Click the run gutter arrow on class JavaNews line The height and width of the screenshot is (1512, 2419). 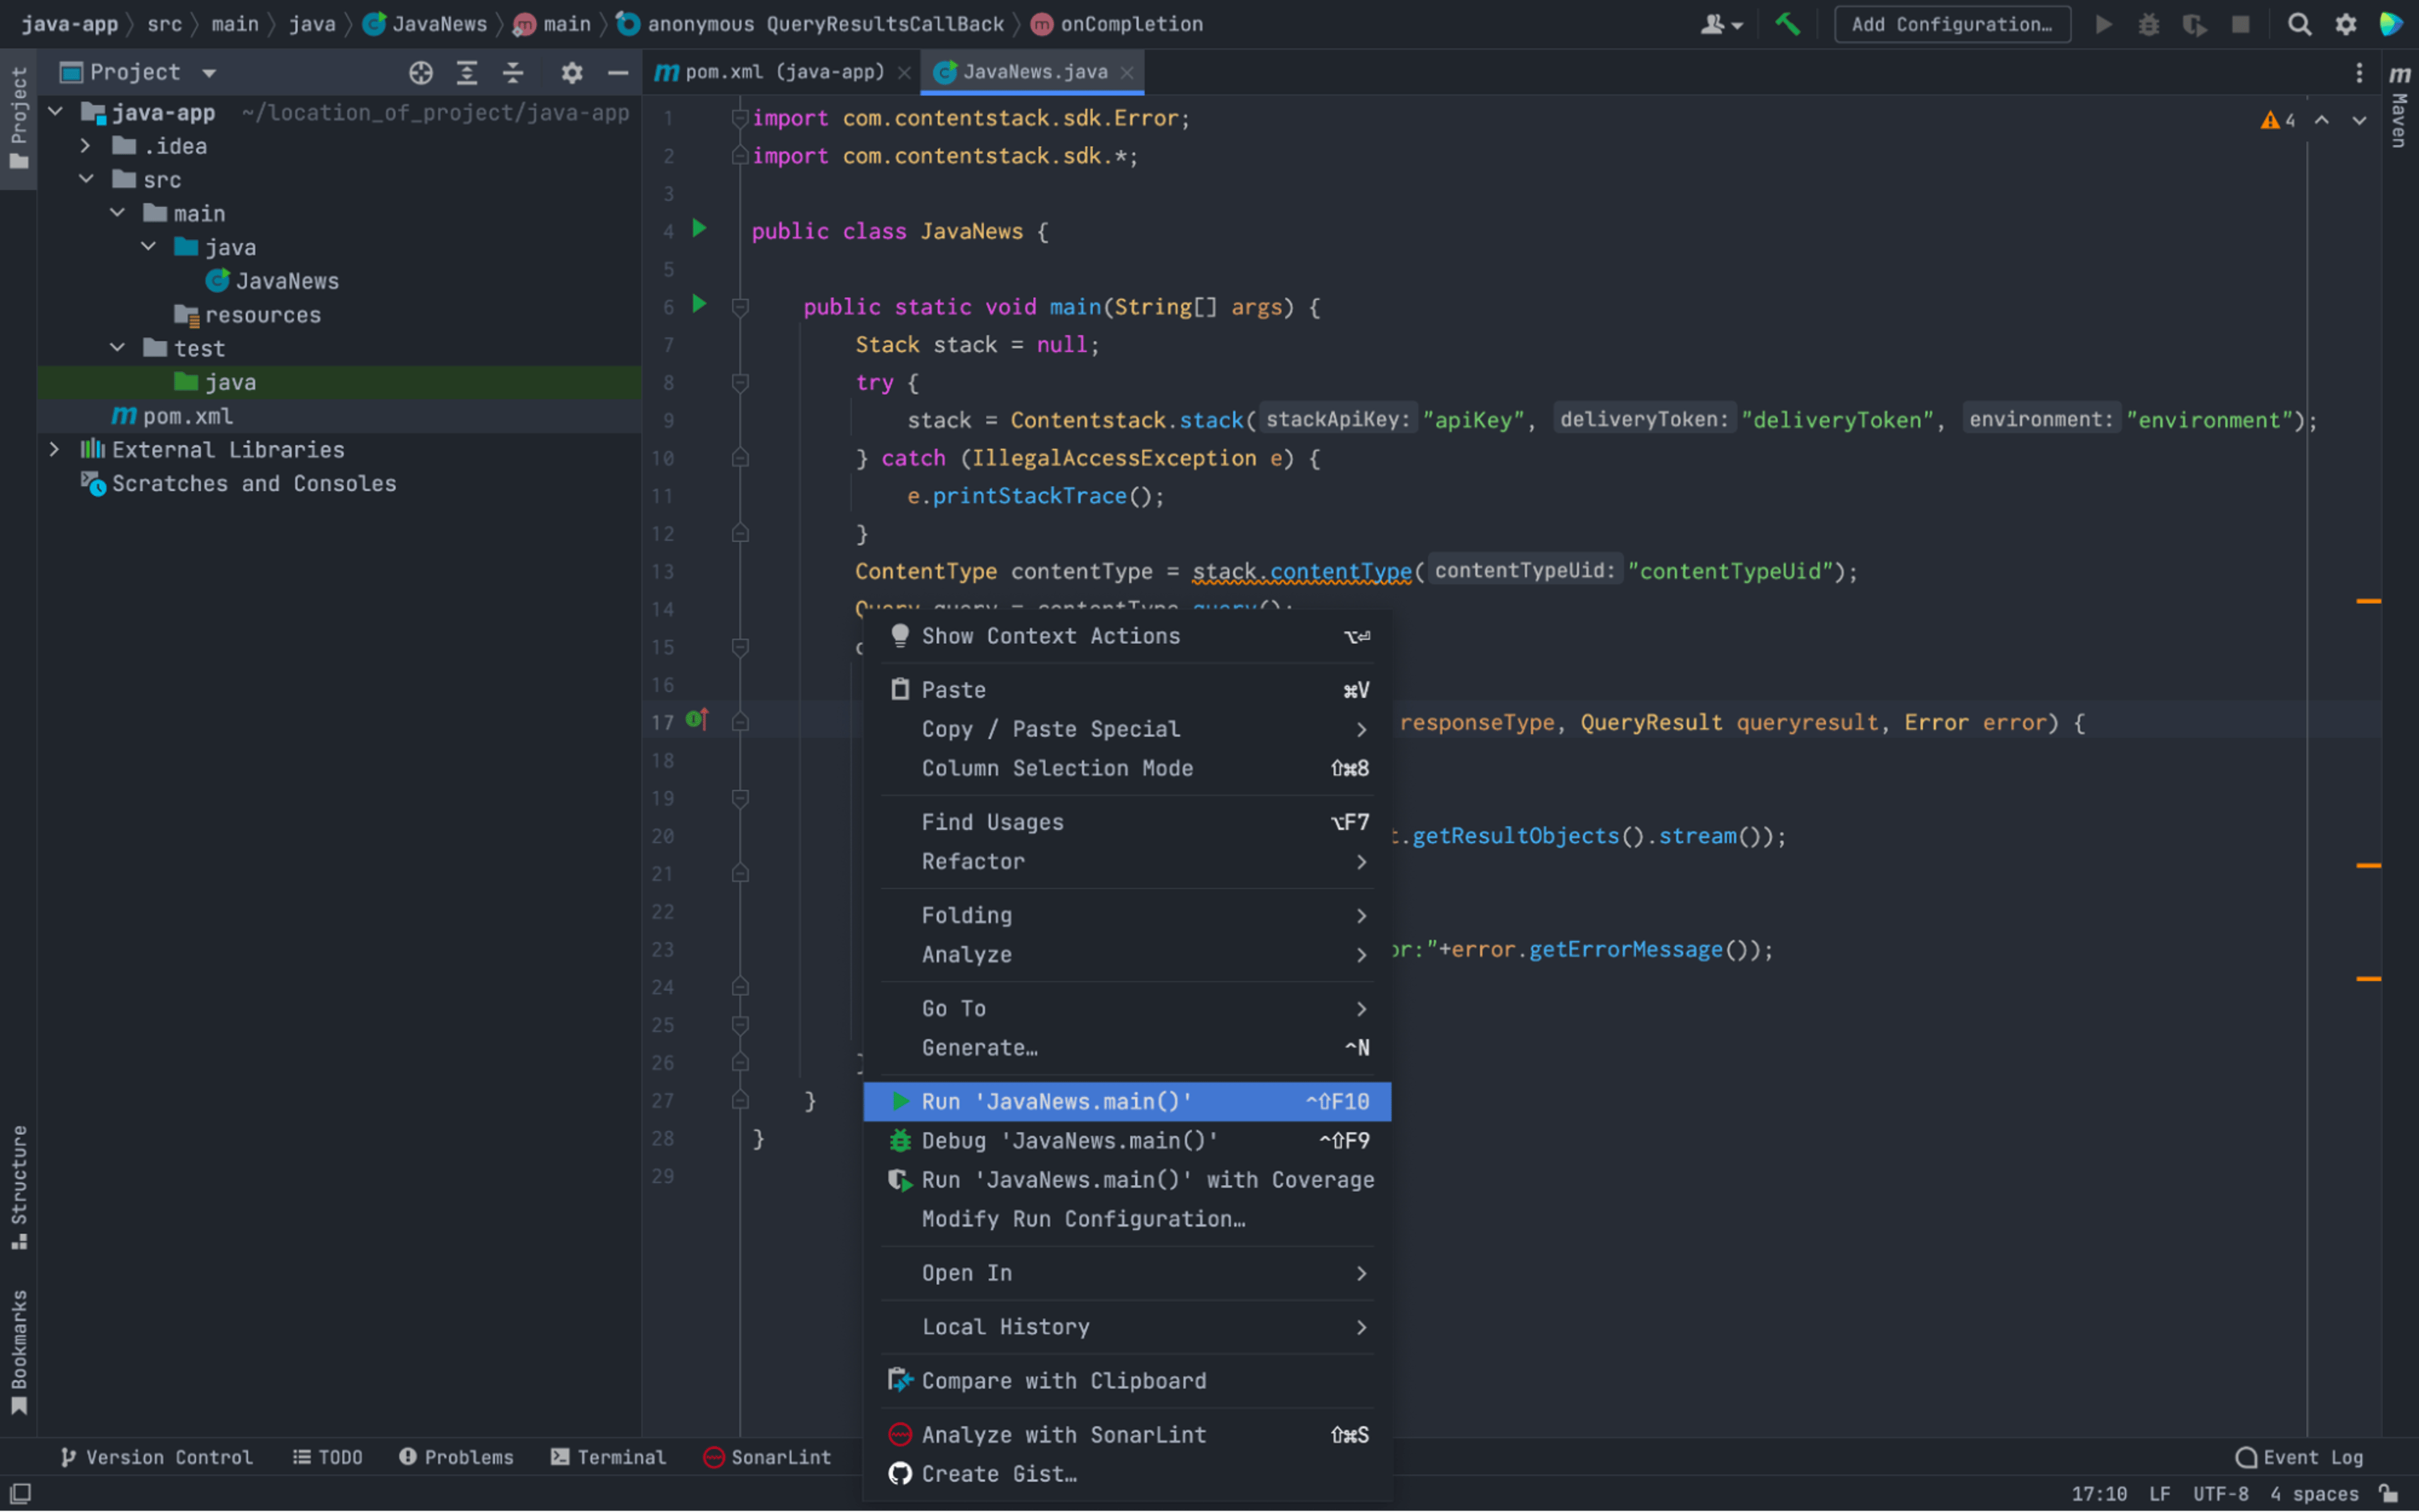pyautogui.click(x=699, y=229)
